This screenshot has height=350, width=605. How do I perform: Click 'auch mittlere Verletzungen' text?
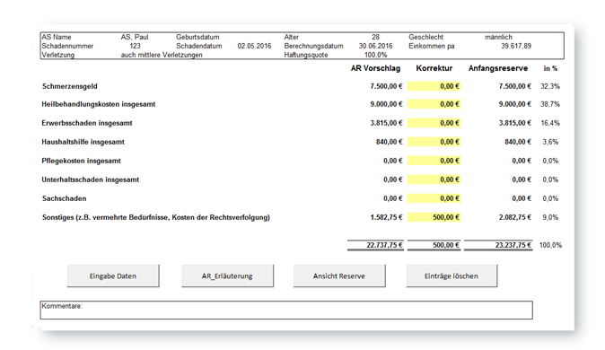click(162, 55)
